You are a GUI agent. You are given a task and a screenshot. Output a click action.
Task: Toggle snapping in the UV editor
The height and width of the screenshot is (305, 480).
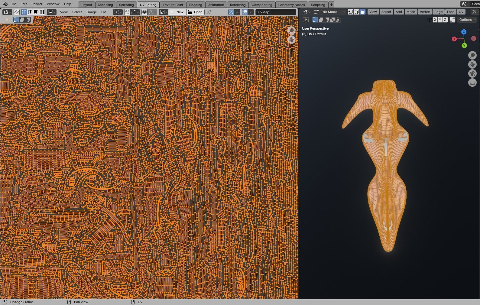[x=127, y=12]
